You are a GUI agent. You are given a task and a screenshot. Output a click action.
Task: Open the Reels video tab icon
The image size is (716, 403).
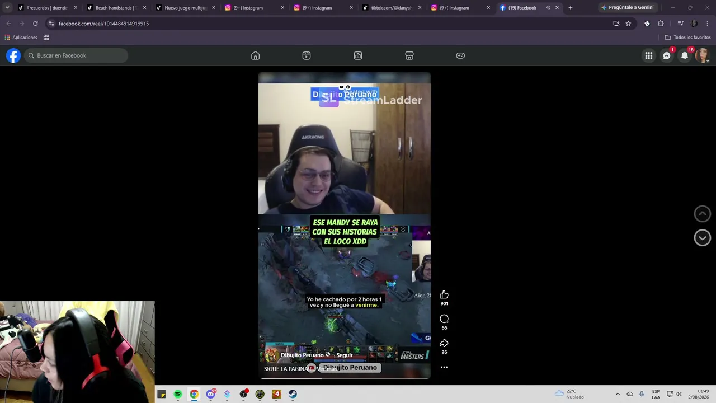coord(307,55)
